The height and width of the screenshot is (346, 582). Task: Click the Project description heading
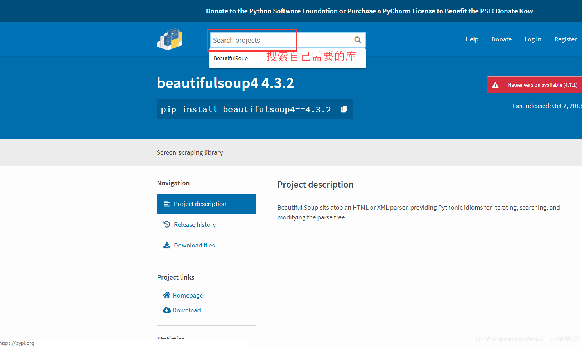(315, 185)
